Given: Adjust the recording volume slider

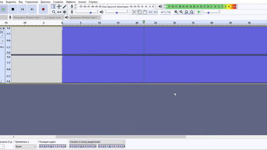Looking at the screenshot, I should point(87,12).
